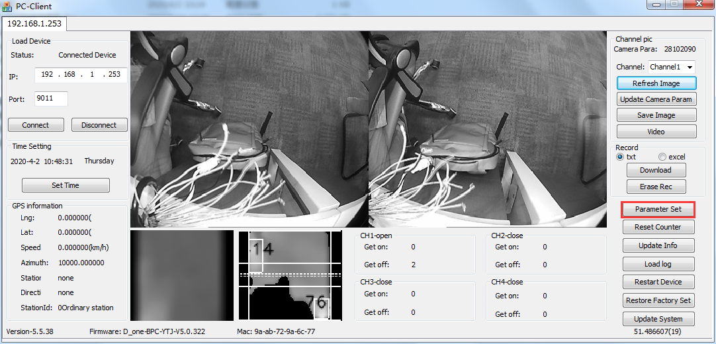Click the blurry gray depth image
Viewport: 716px width, 344px height.
coord(182,276)
